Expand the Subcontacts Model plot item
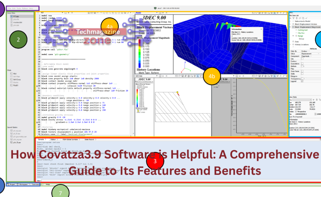Image resolution: width=321 pixels, height=197 pixels. pyautogui.click(x=290, y=21)
